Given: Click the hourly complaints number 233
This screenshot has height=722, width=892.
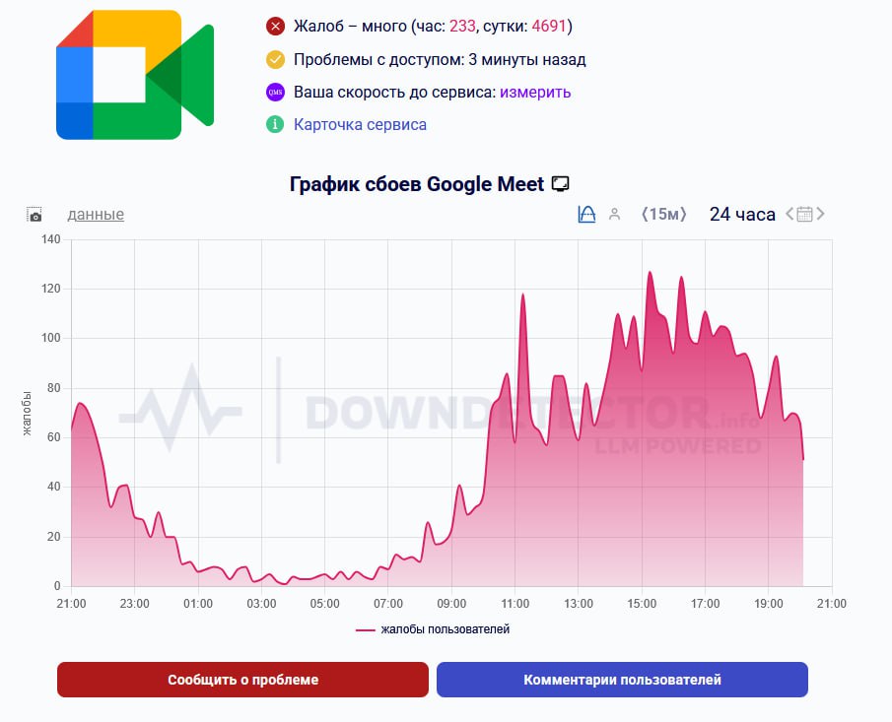Looking at the screenshot, I should pos(462,27).
